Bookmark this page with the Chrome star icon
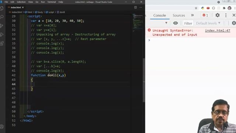The width and height of the screenshot is (236, 133). 196,8
